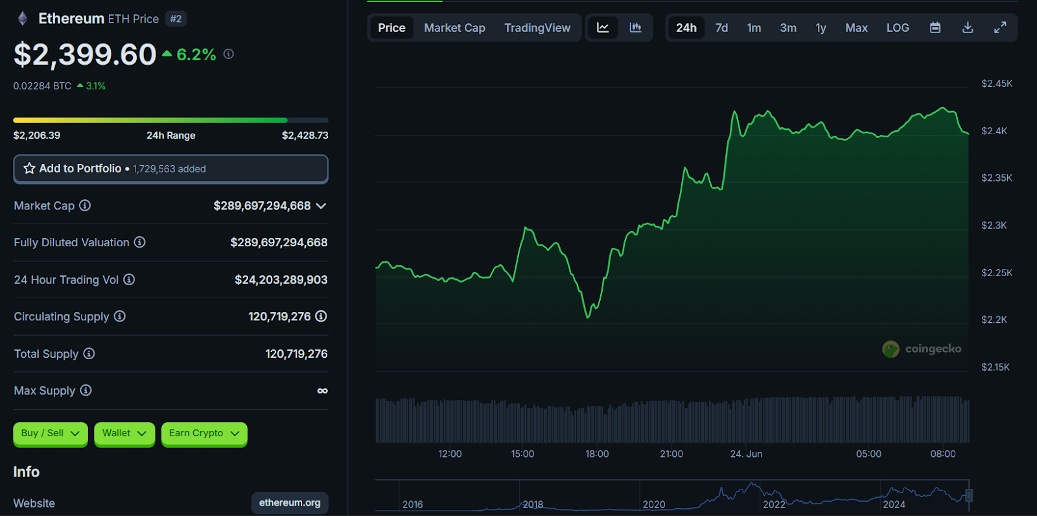The image size is (1037, 516).
Task: Click 24 Hour Trading Vol value $24,203,289,903
Action: point(281,279)
